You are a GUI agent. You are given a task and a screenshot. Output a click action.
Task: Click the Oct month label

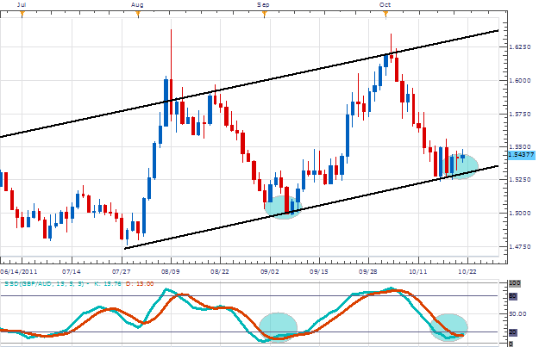[385, 5]
